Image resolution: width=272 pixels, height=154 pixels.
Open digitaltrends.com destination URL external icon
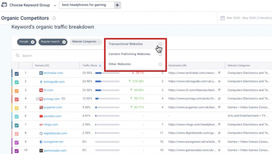coord(219,133)
